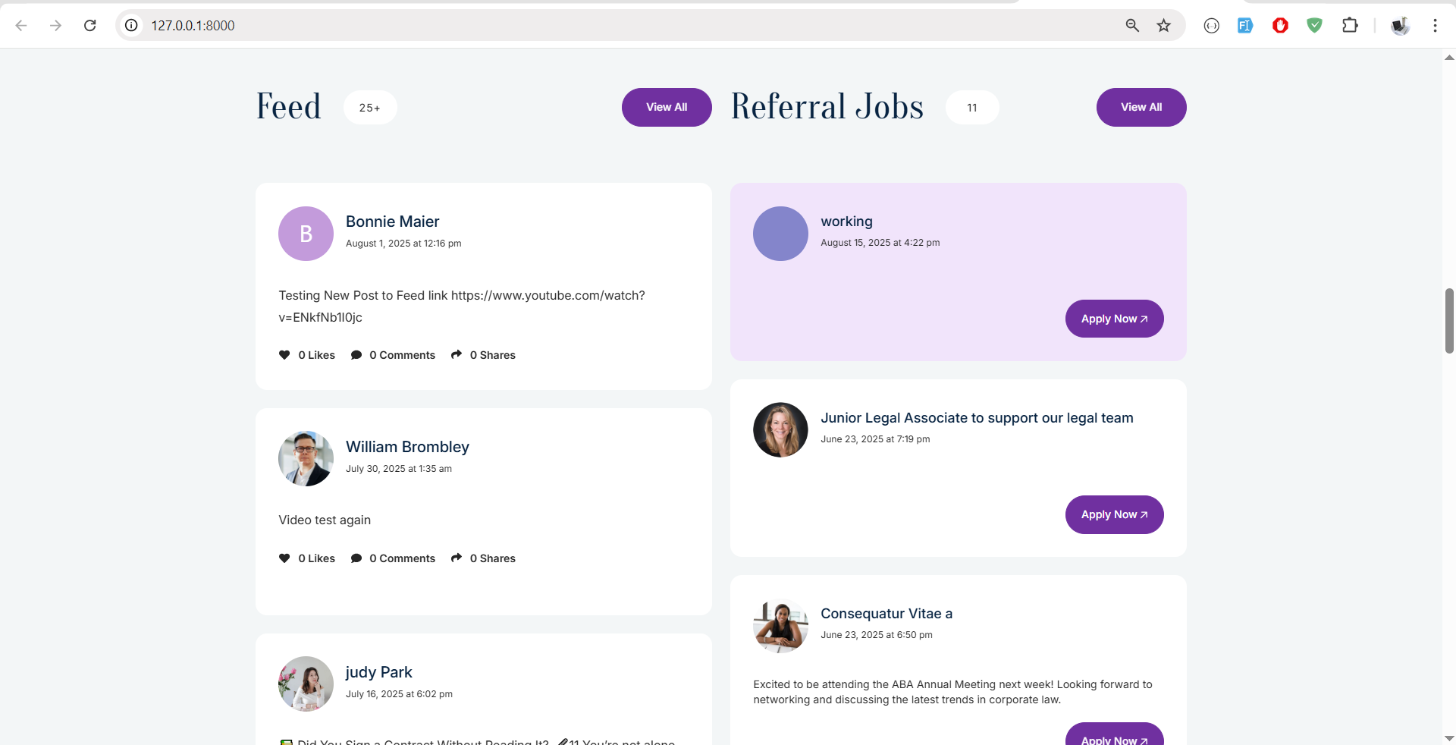Open the Junior Legal Associate job title
Image resolution: width=1456 pixels, height=745 pixels.
977,418
